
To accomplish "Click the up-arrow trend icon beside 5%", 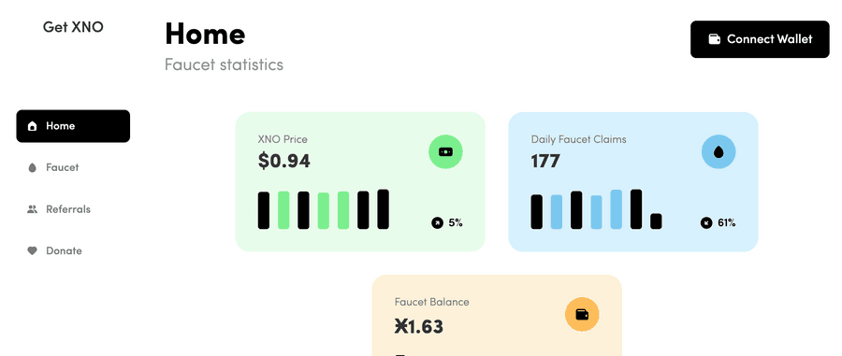I will 437,222.
